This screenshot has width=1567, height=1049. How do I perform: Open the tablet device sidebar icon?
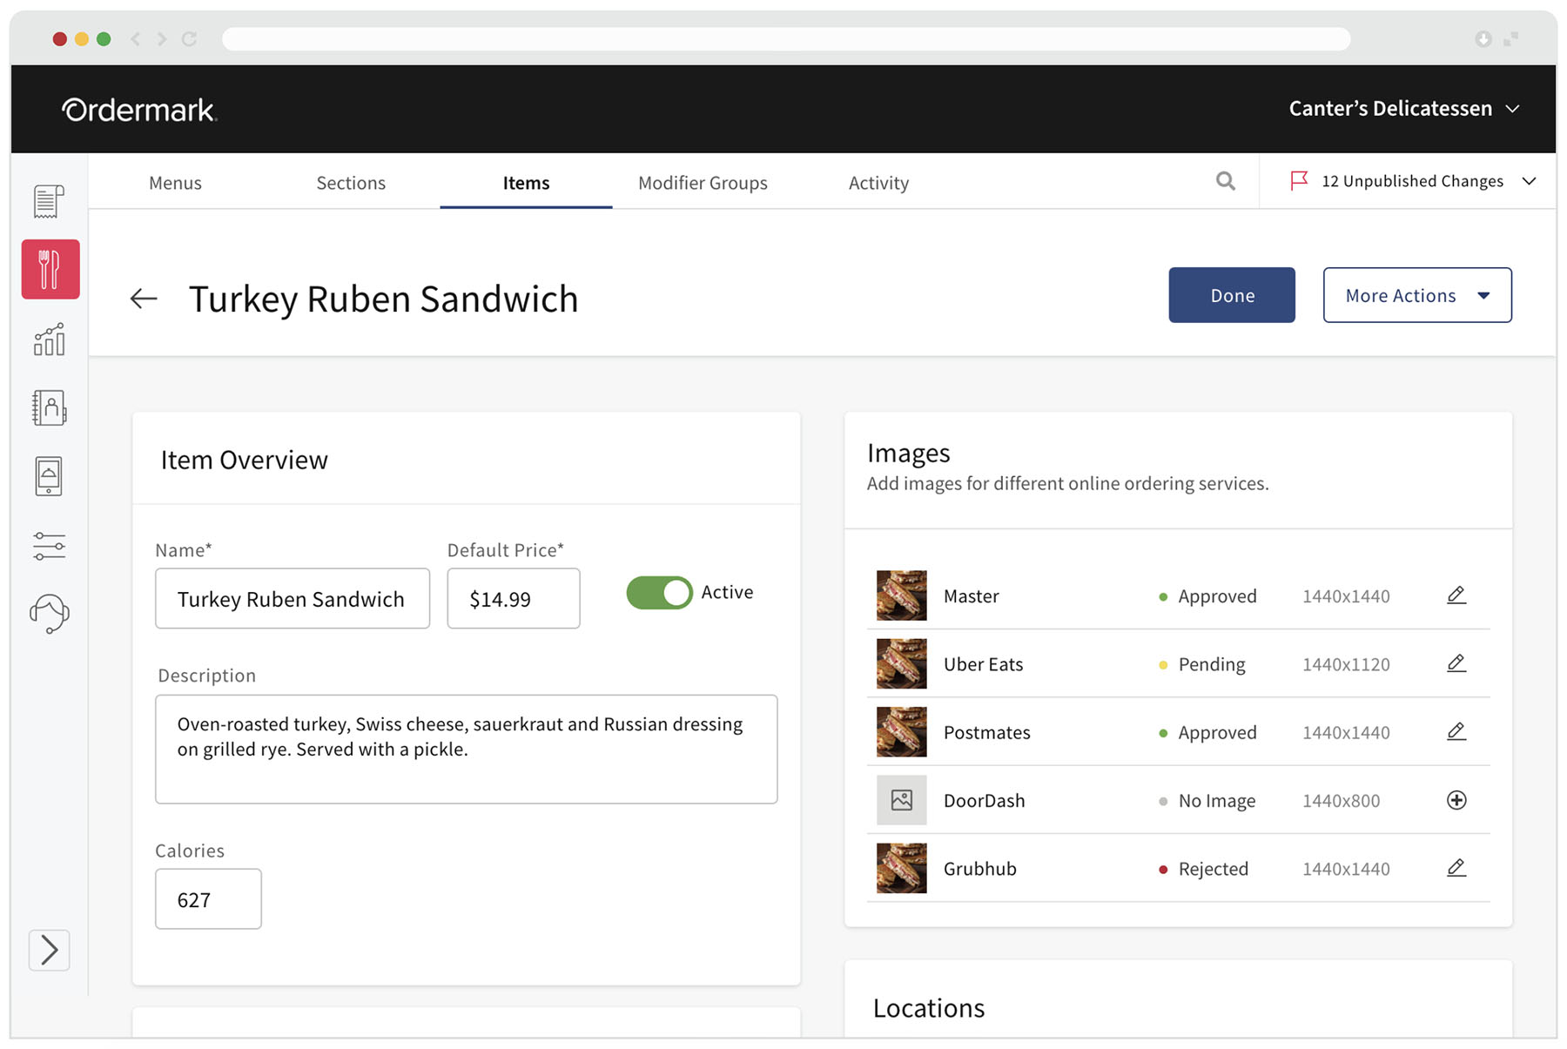point(49,476)
